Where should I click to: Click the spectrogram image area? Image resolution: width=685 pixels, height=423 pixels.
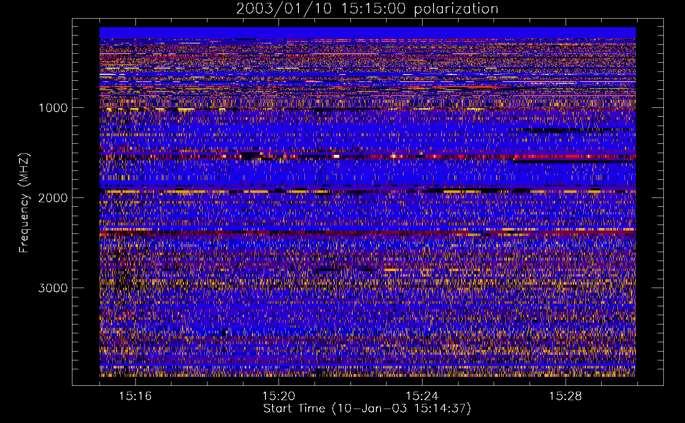pyautogui.click(x=367, y=202)
